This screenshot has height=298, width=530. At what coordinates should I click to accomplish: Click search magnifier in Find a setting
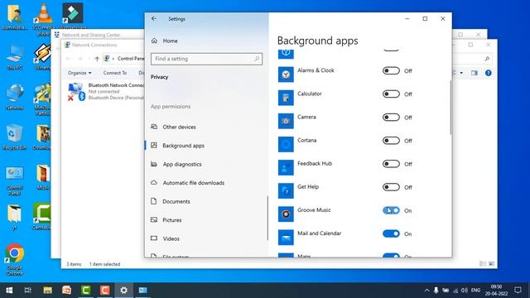coord(257,59)
